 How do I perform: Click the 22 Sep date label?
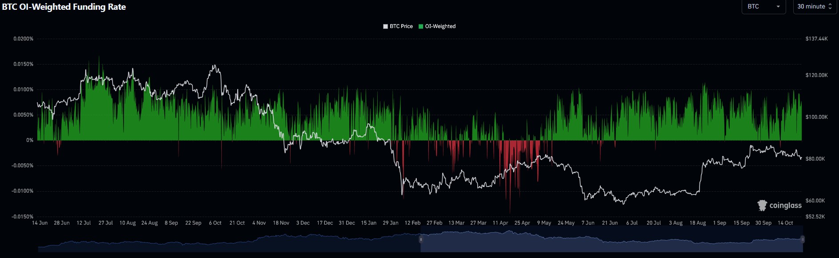(193, 223)
